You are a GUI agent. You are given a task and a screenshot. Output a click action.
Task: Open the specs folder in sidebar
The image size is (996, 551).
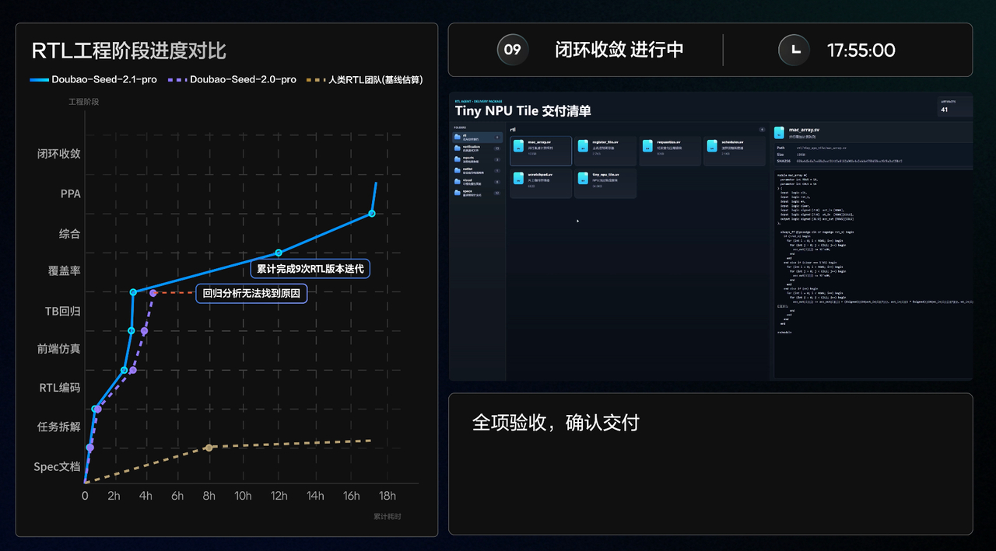(x=477, y=191)
